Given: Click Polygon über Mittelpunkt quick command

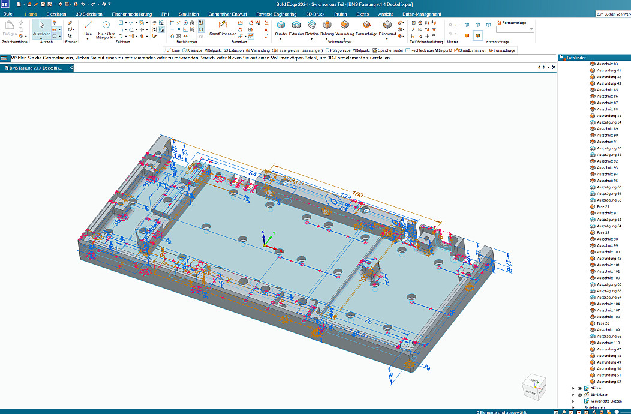Looking at the screenshot, I should pos(349,50).
